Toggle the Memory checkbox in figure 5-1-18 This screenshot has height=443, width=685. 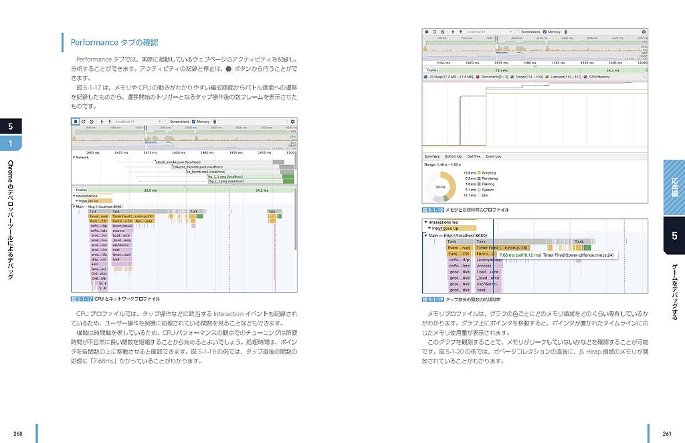coord(545,32)
